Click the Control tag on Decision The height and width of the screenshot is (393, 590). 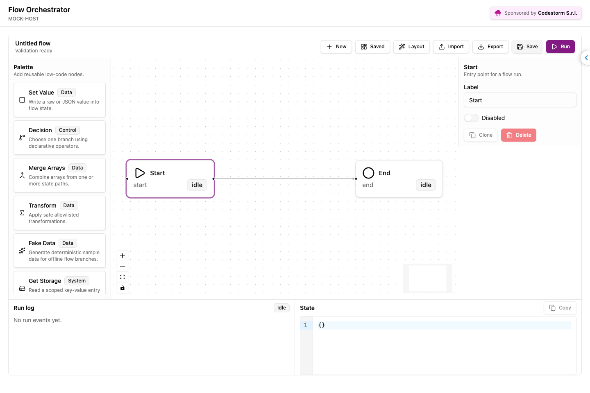click(x=68, y=130)
